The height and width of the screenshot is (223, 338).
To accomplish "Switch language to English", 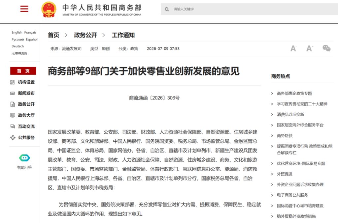I will 17,33.
